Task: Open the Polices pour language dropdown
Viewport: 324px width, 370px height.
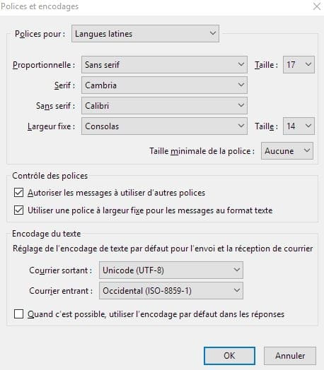Action: pos(145,33)
